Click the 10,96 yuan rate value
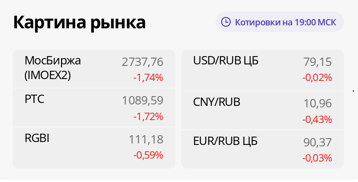 [317, 103]
